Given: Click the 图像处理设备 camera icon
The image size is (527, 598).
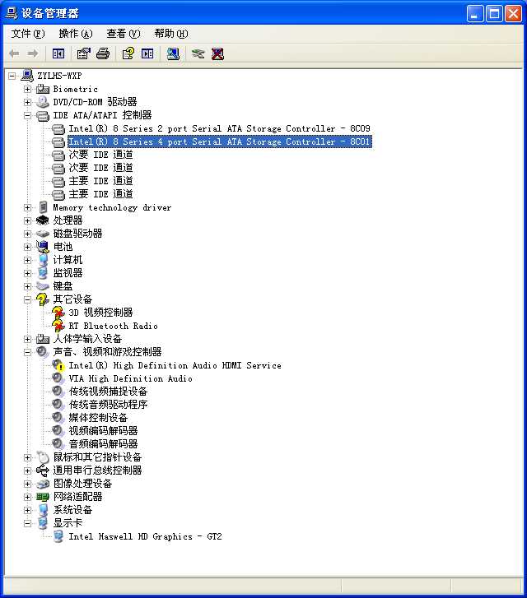Looking at the screenshot, I should (43, 484).
